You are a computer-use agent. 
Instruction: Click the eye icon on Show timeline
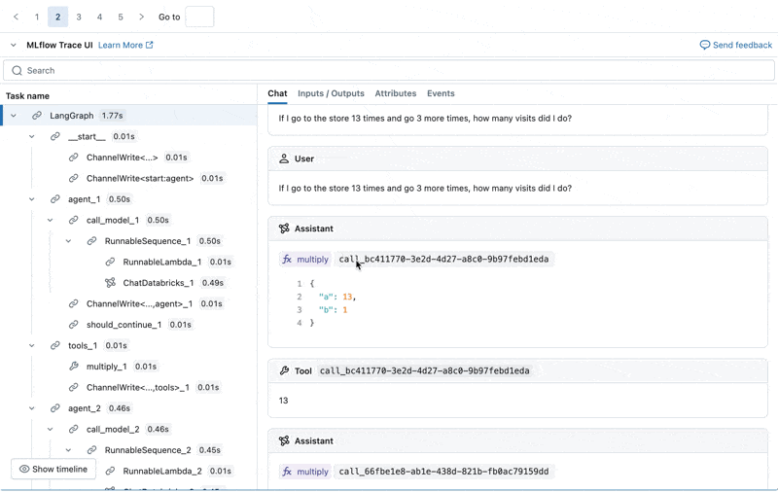point(24,470)
